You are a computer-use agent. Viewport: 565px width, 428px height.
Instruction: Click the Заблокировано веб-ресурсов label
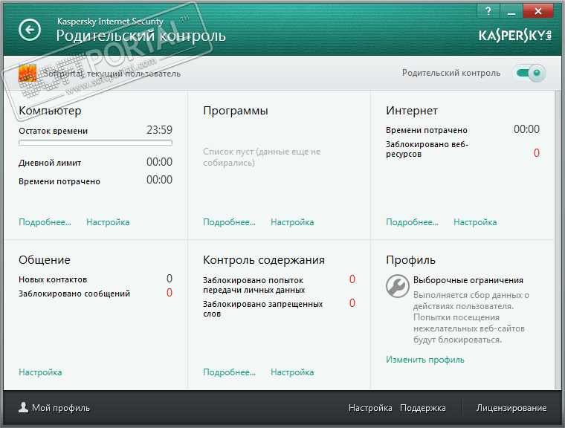(x=427, y=149)
